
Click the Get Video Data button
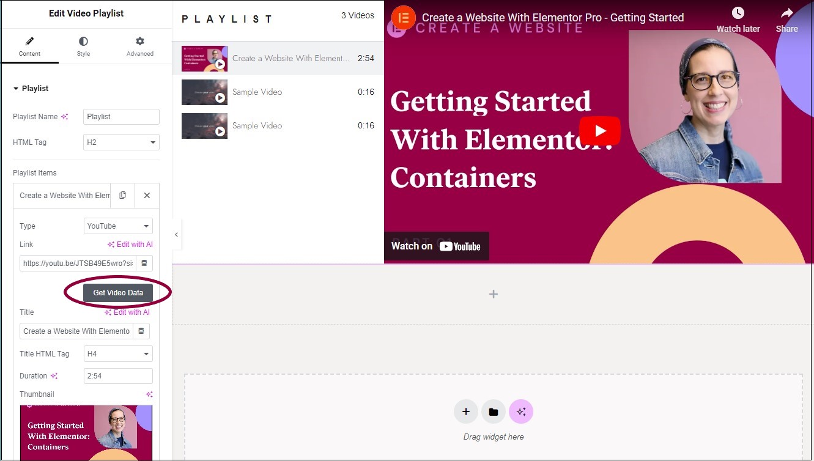pyautogui.click(x=118, y=293)
